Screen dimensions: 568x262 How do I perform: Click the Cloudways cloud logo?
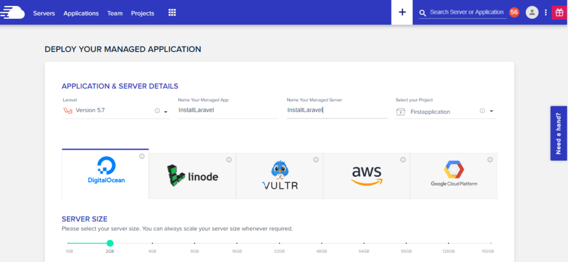click(12, 13)
